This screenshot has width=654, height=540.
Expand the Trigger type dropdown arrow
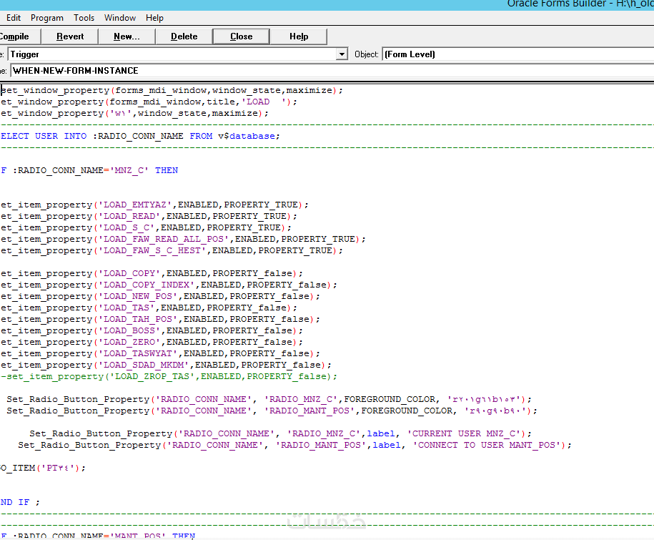click(x=342, y=54)
